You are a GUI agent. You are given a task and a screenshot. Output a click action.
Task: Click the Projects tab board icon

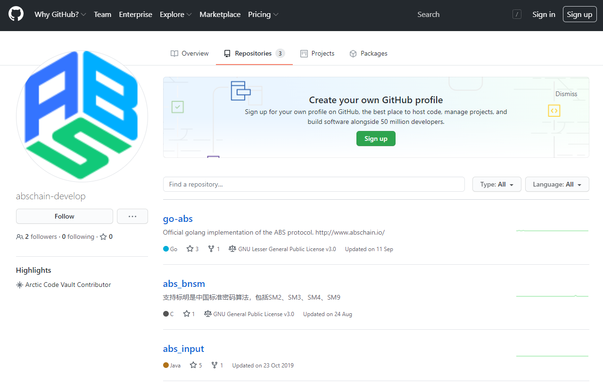pos(304,54)
